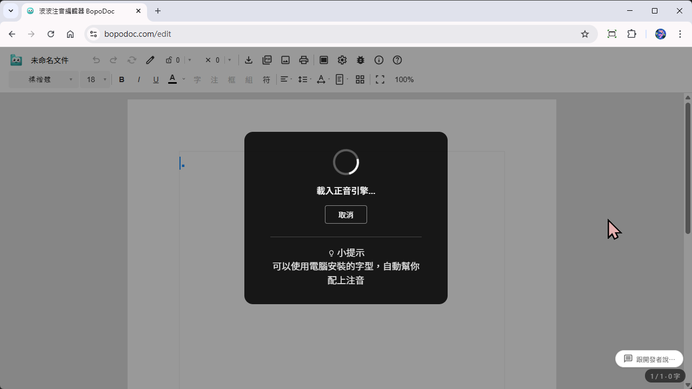
Task: Open the font color picker
Action: tap(172, 79)
